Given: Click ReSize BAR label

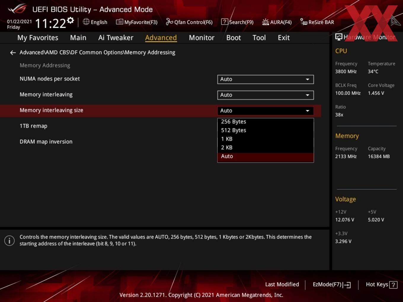Looking at the screenshot, I should 321,22.
